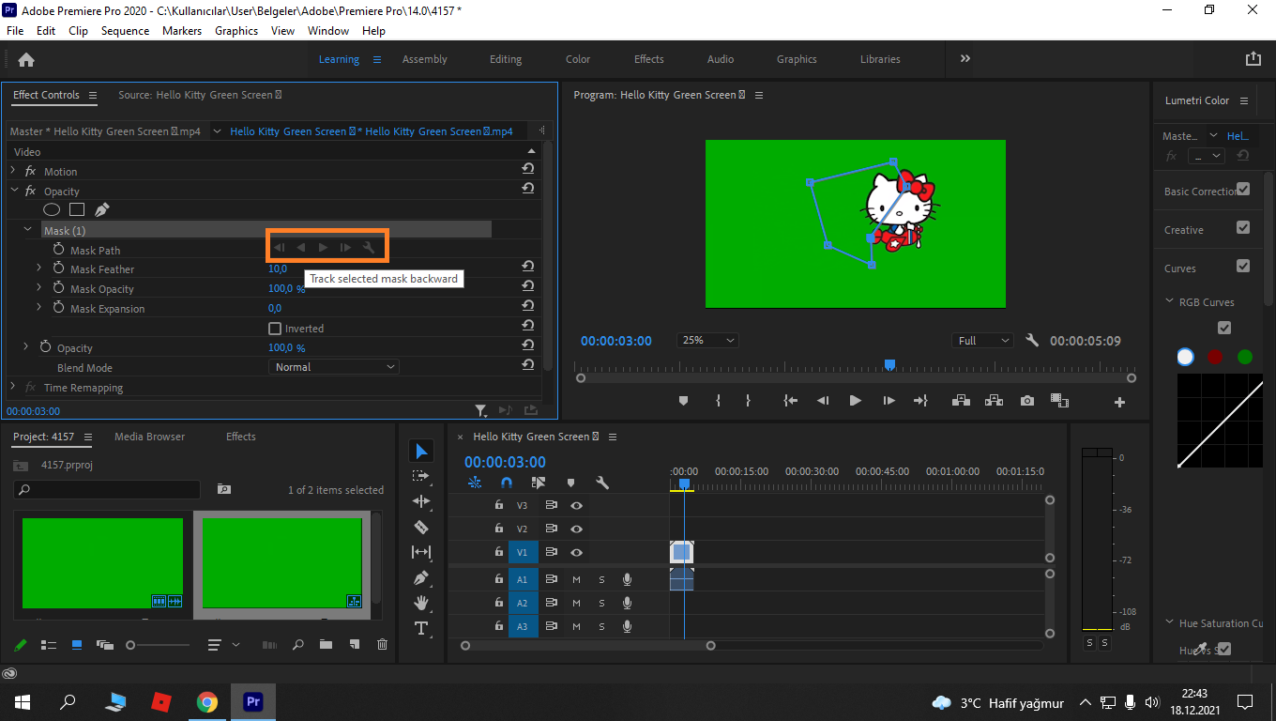Viewport: 1276px width, 721px height.
Task: Play the program monitor preview
Action: pos(855,401)
